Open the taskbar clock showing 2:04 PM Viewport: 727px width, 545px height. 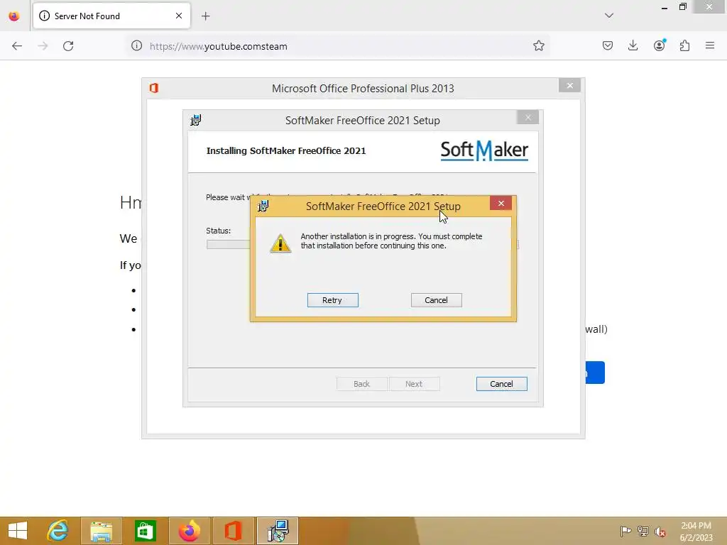(x=696, y=531)
